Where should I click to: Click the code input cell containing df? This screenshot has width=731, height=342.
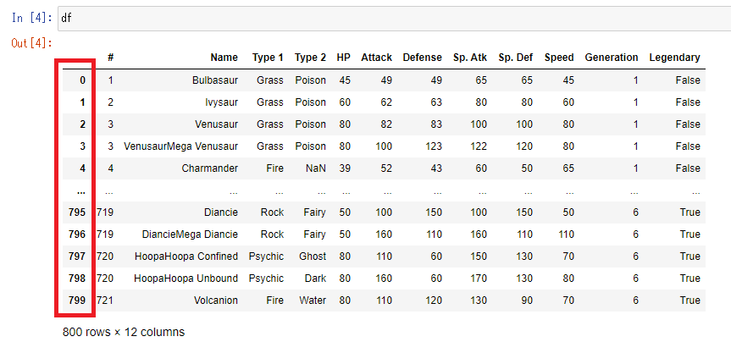click(394, 19)
